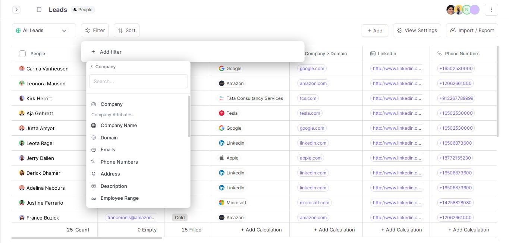Image resolution: width=509 pixels, height=243 pixels.
Task: Click the phone icon beside Phone Numbers attribute
Action: tap(94, 162)
